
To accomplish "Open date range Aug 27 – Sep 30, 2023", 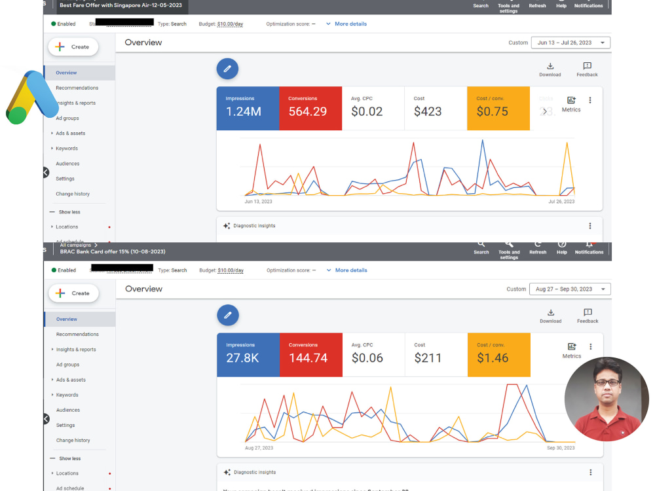I will 570,289.
